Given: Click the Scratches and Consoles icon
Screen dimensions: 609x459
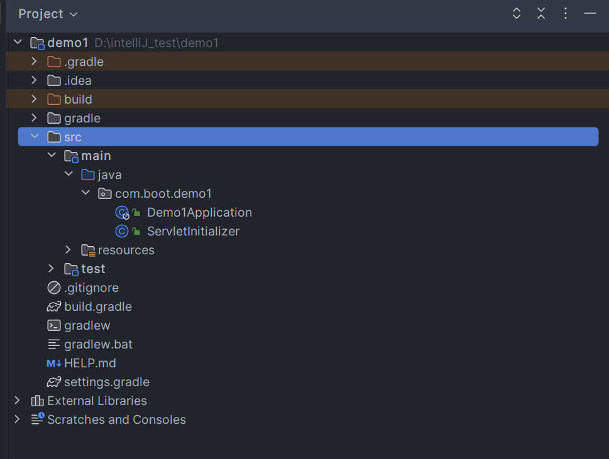Looking at the screenshot, I should pos(38,419).
